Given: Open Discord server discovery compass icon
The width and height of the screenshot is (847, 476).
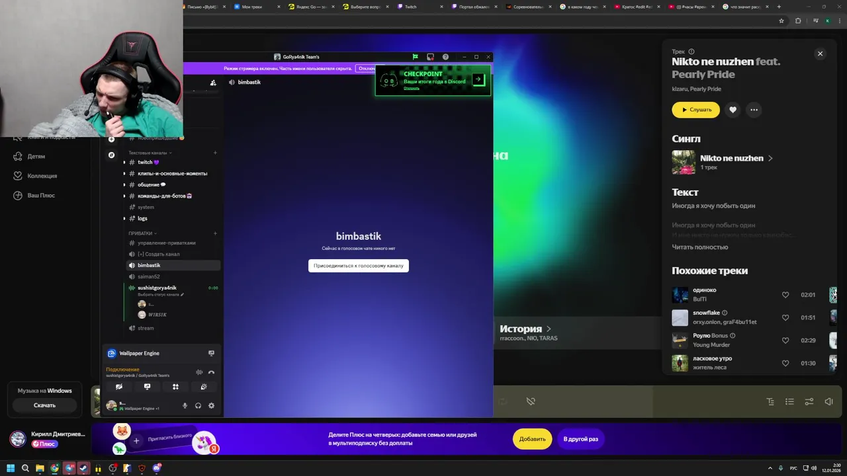Looking at the screenshot, I should [111, 155].
